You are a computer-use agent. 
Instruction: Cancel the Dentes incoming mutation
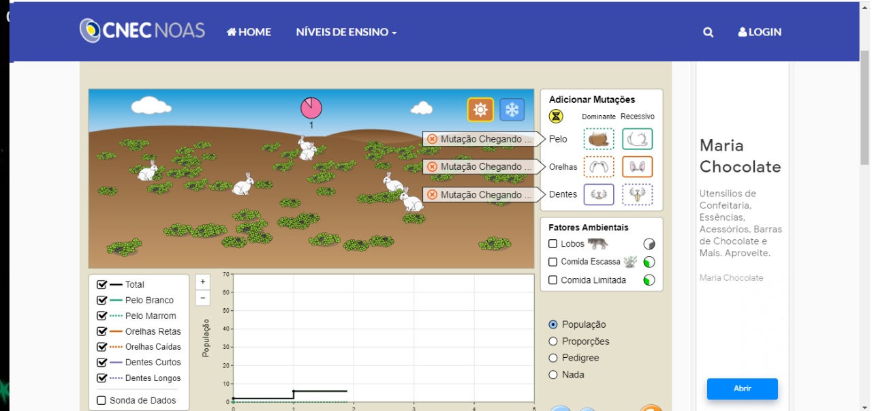point(432,195)
